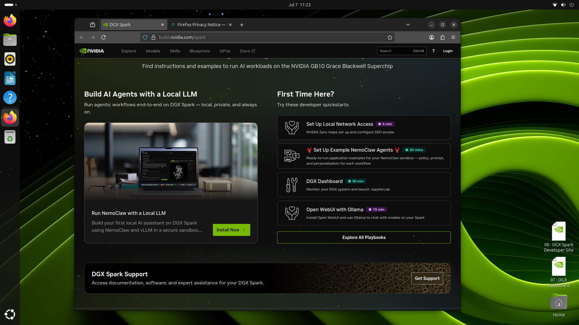Open the GPUs menu item

(225, 51)
